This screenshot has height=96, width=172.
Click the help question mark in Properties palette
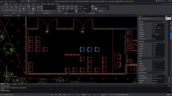pos(152,19)
